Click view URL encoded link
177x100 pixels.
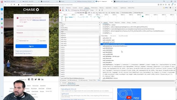(x=123, y=36)
